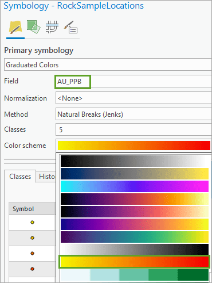Screen dimensions: 212x283
Task: Open the Field dropdown showing AU_PPB
Action: (134, 82)
